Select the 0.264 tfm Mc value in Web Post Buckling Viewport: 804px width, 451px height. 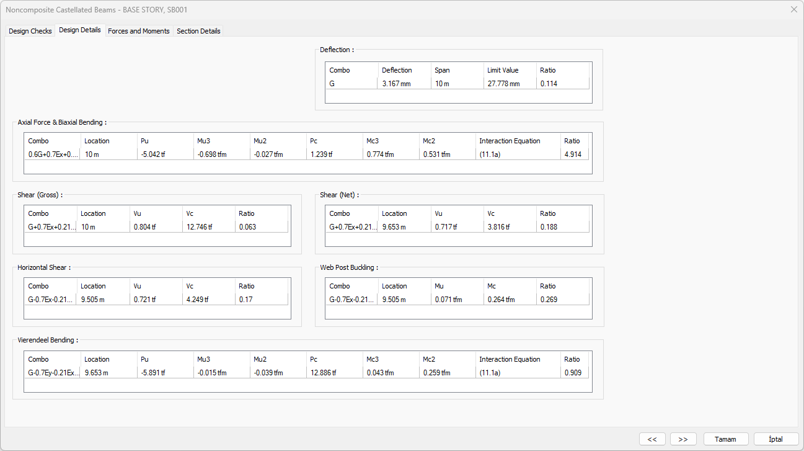[x=500, y=300]
